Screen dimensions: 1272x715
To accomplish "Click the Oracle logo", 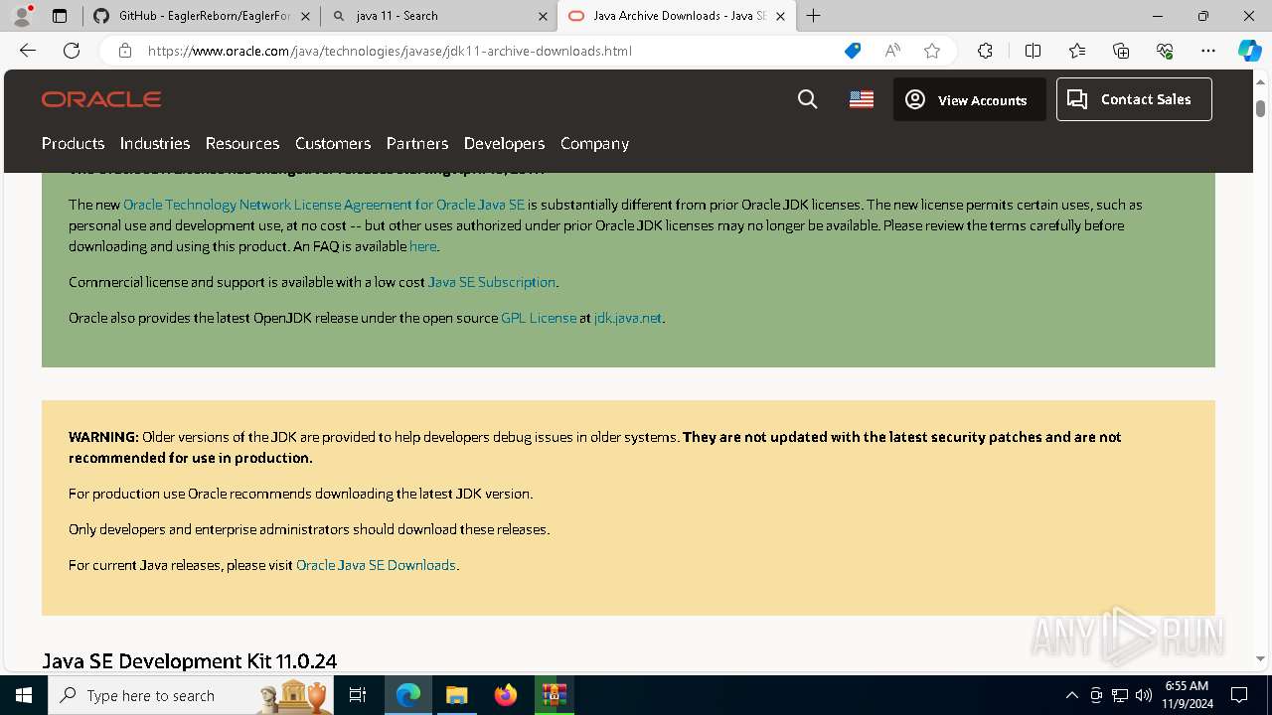I will (x=101, y=99).
